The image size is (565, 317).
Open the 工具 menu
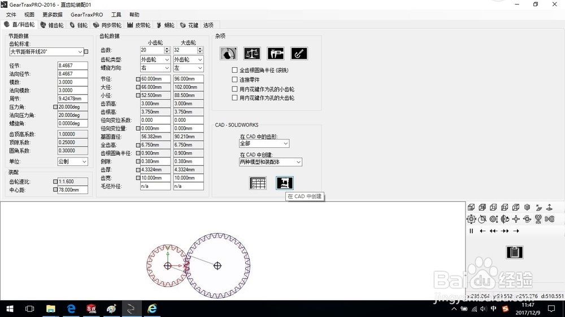pos(116,15)
